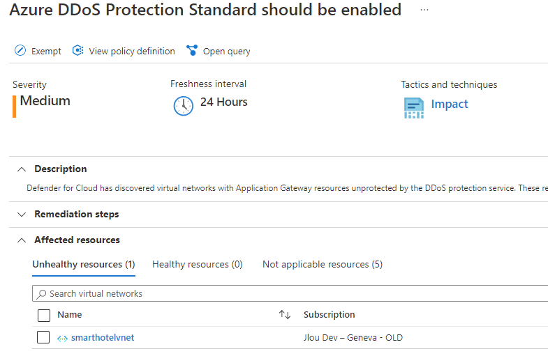548x356 pixels.
Task: Click the Exempt pencil-circle icon
Action: 20,51
